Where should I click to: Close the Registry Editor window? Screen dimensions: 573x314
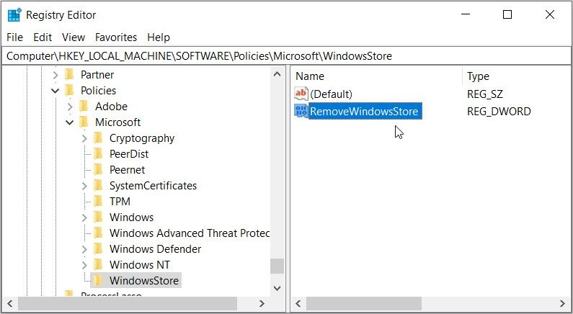pyautogui.click(x=550, y=14)
